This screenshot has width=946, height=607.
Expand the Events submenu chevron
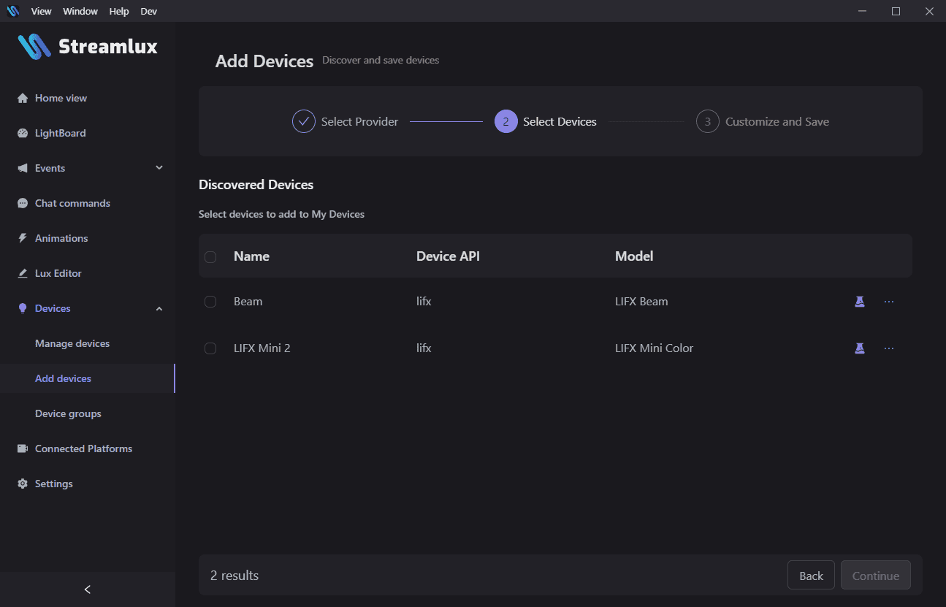[x=159, y=168]
